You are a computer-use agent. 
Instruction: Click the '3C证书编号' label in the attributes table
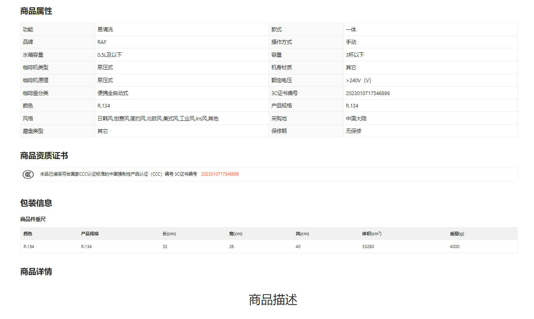285,93
